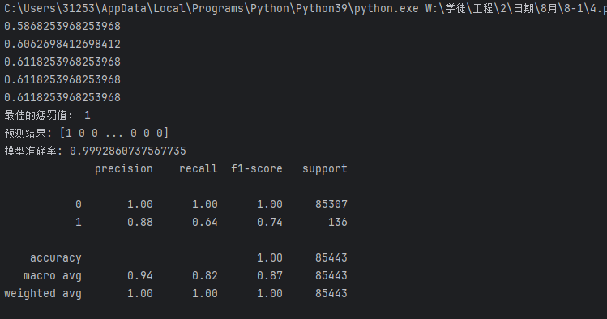The image size is (607, 319).
Task: Click the f1-score column header
Action: (257, 169)
